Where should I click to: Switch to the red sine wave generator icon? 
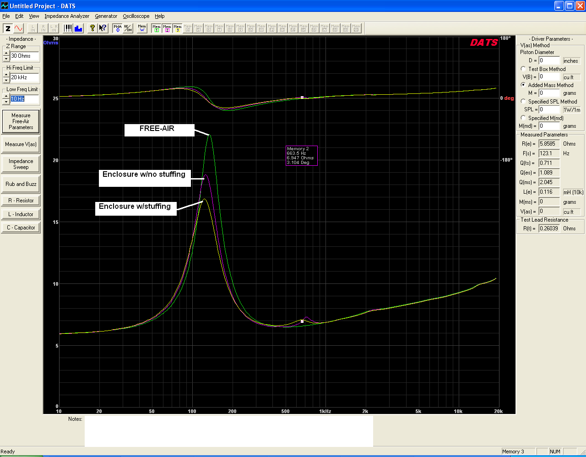(x=18, y=28)
